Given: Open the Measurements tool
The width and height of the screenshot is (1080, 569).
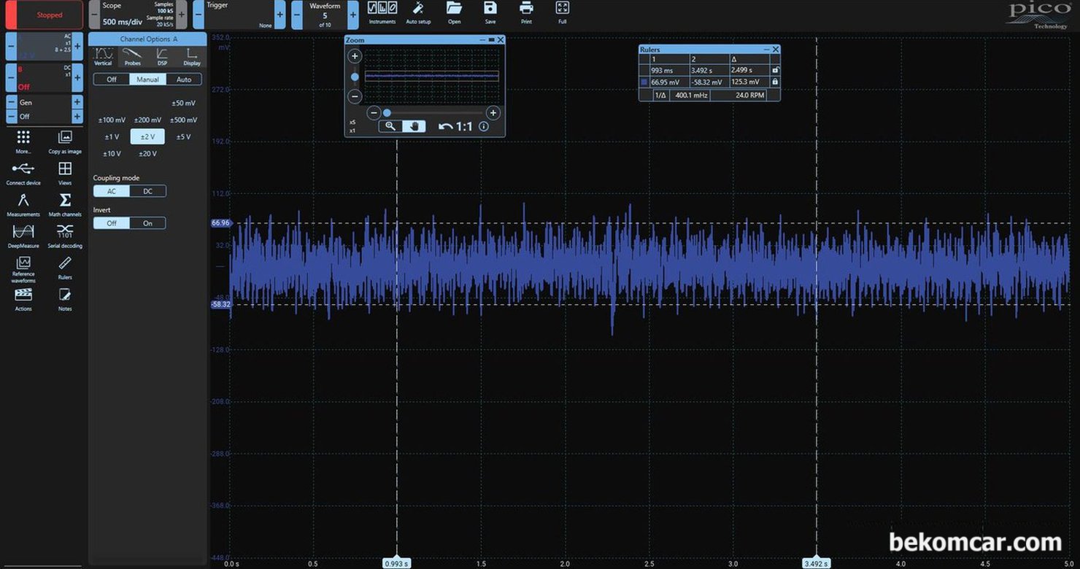Looking at the screenshot, I should 23,205.
